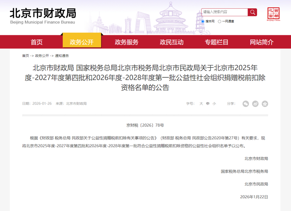Set font size to 中
291x211 pixels.
click(x=208, y=104)
